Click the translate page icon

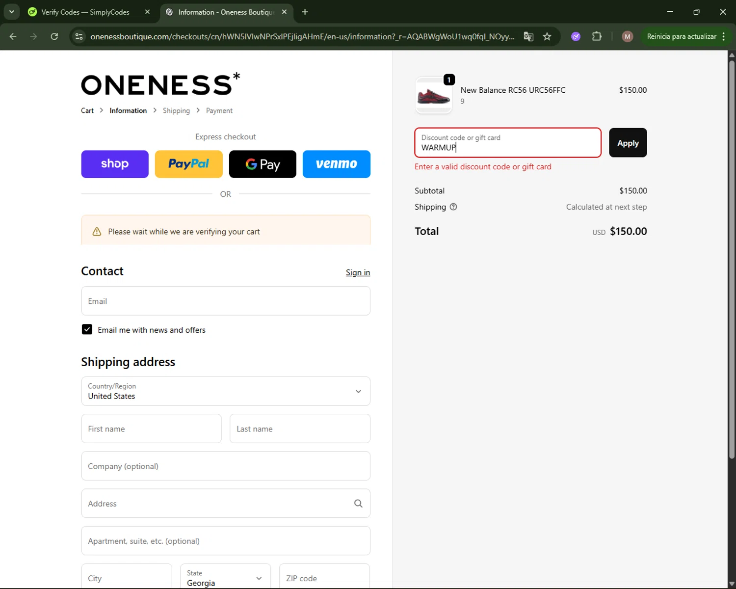(x=528, y=36)
